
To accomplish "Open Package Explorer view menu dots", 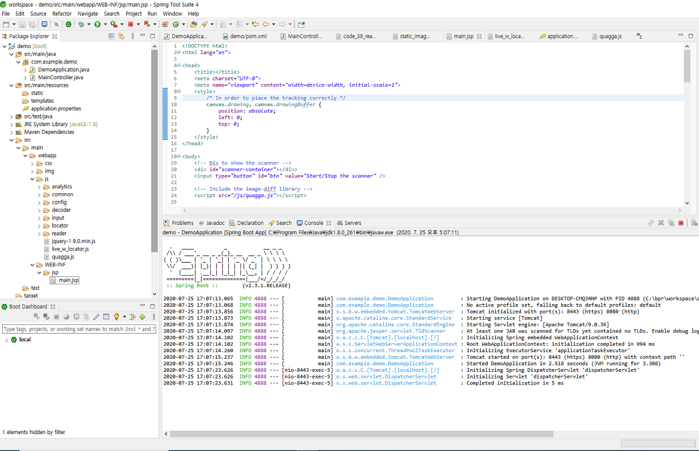I will click(133, 36).
